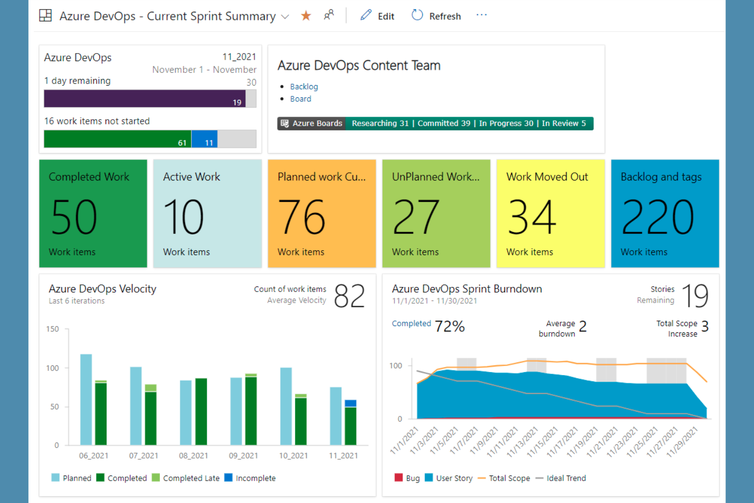Click the Last 6 iterations subtitle
Screen dimensions: 754x503
[76, 301]
